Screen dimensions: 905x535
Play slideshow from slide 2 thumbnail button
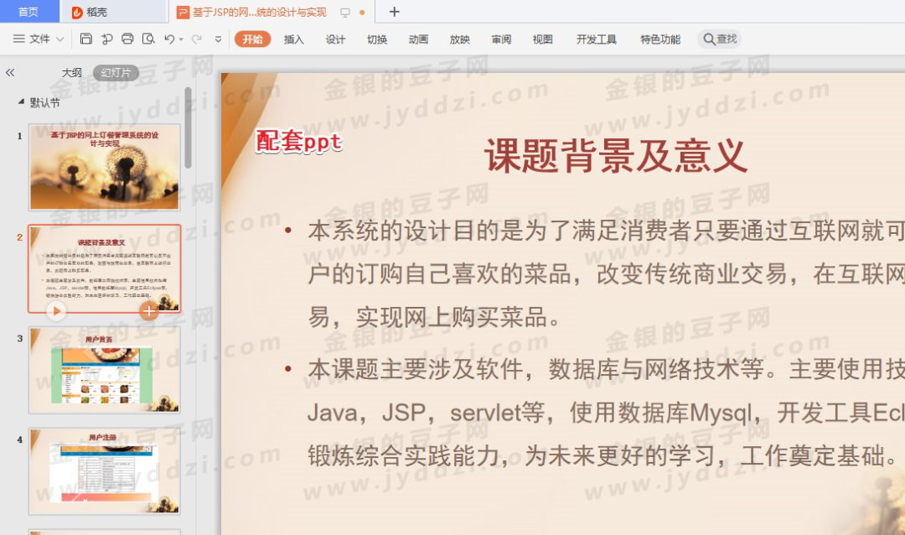(56, 311)
